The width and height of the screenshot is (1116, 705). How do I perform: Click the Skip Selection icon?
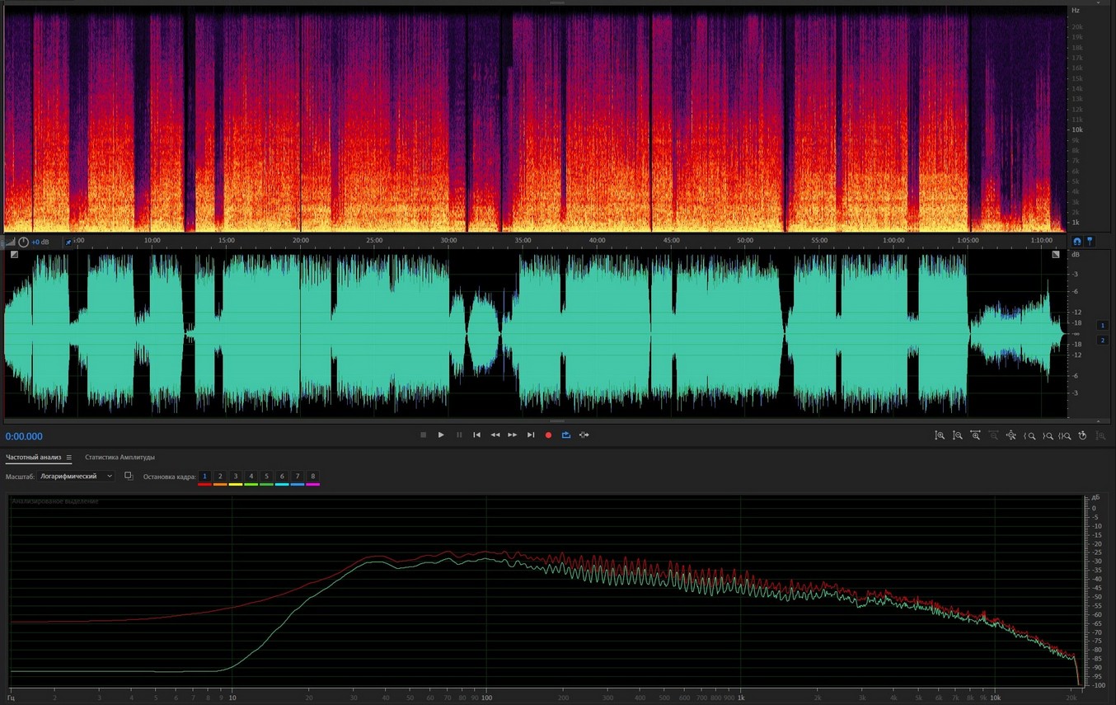584,435
